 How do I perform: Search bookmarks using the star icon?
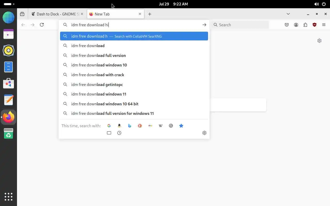181,126
